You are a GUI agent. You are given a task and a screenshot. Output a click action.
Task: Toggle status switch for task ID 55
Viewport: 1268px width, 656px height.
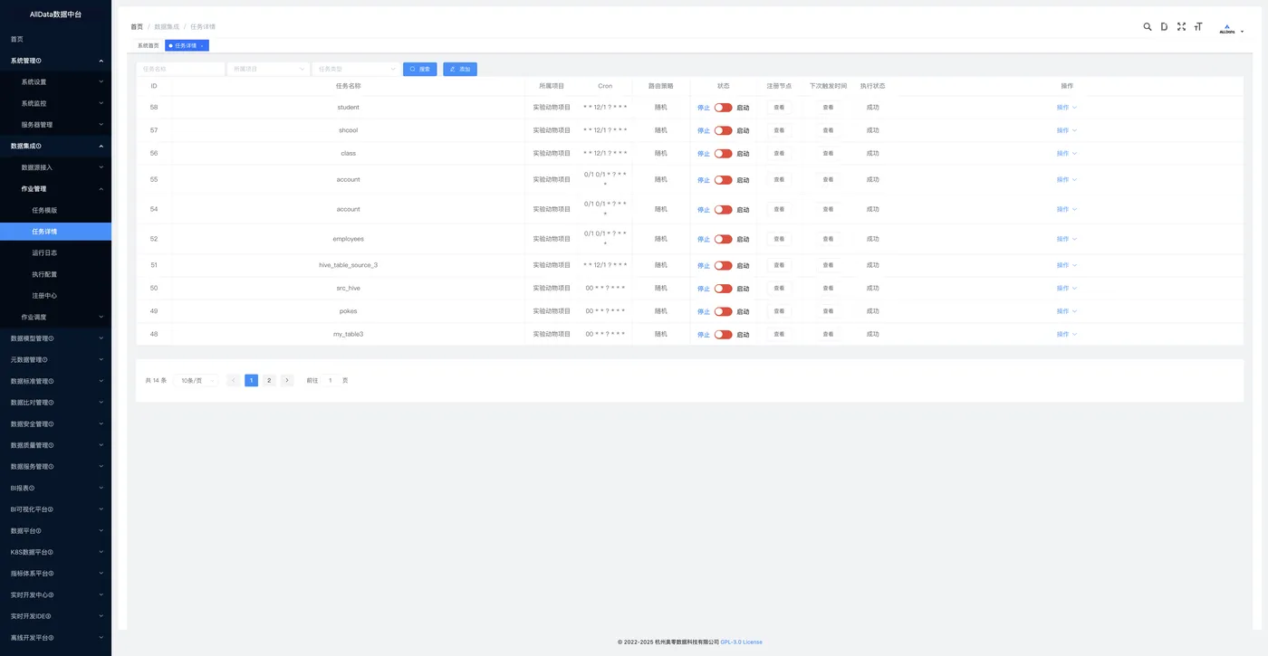723,180
